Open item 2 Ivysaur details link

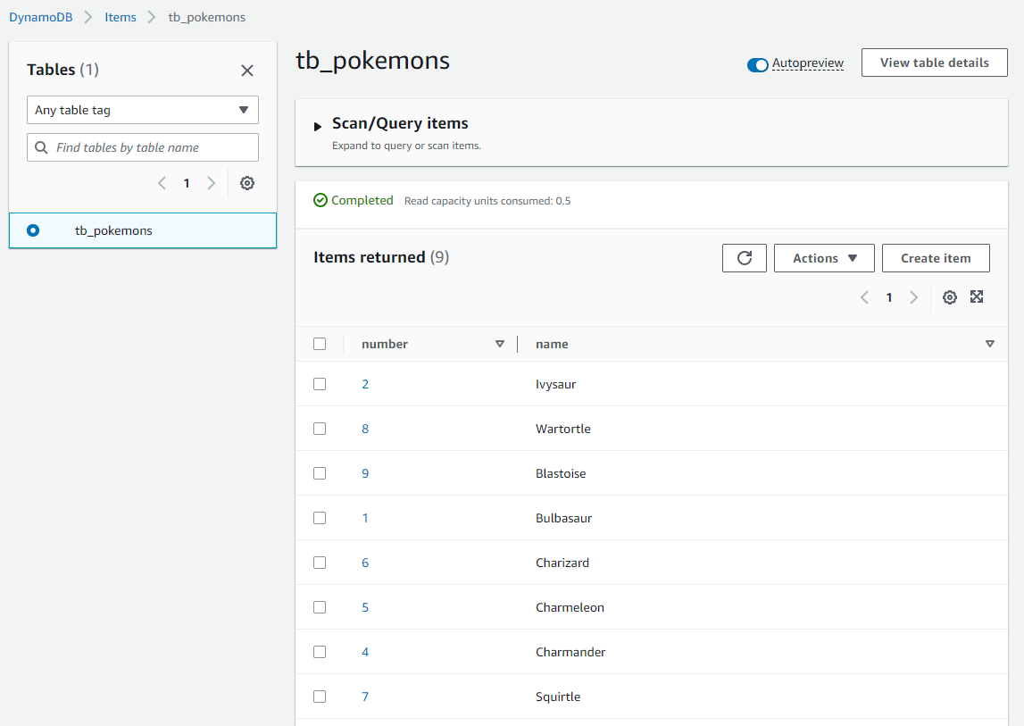pos(363,383)
